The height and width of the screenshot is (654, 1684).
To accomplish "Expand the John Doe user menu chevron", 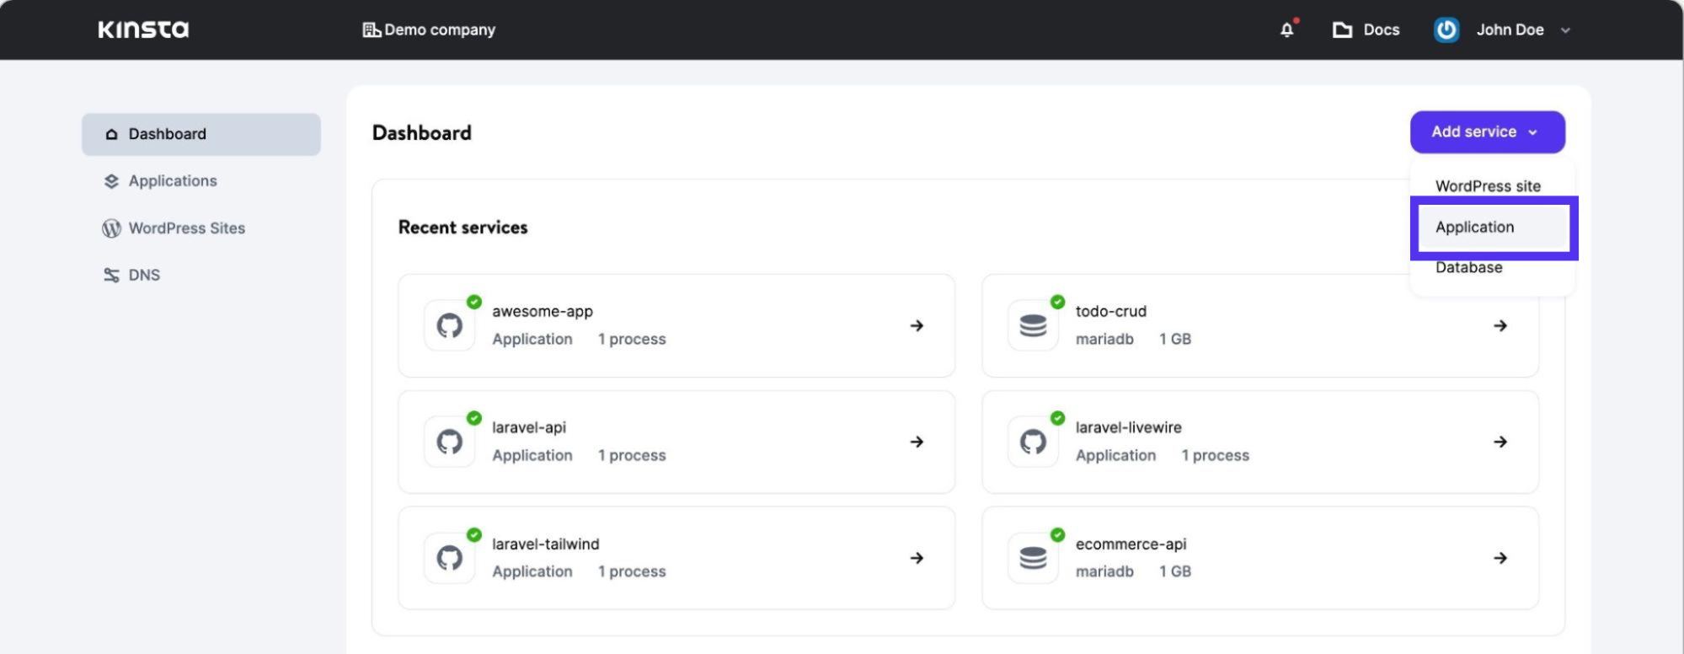I will click(1565, 30).
